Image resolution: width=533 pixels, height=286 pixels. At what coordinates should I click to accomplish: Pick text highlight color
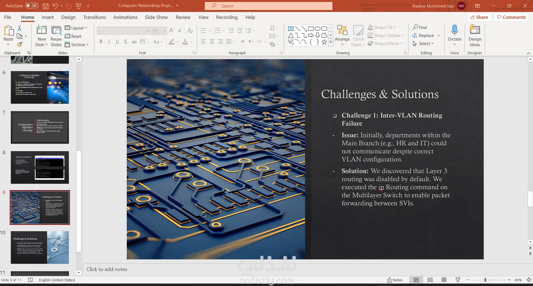point(171,42)
